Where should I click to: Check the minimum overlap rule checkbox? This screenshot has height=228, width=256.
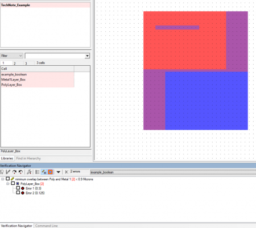tap(8, 179)
